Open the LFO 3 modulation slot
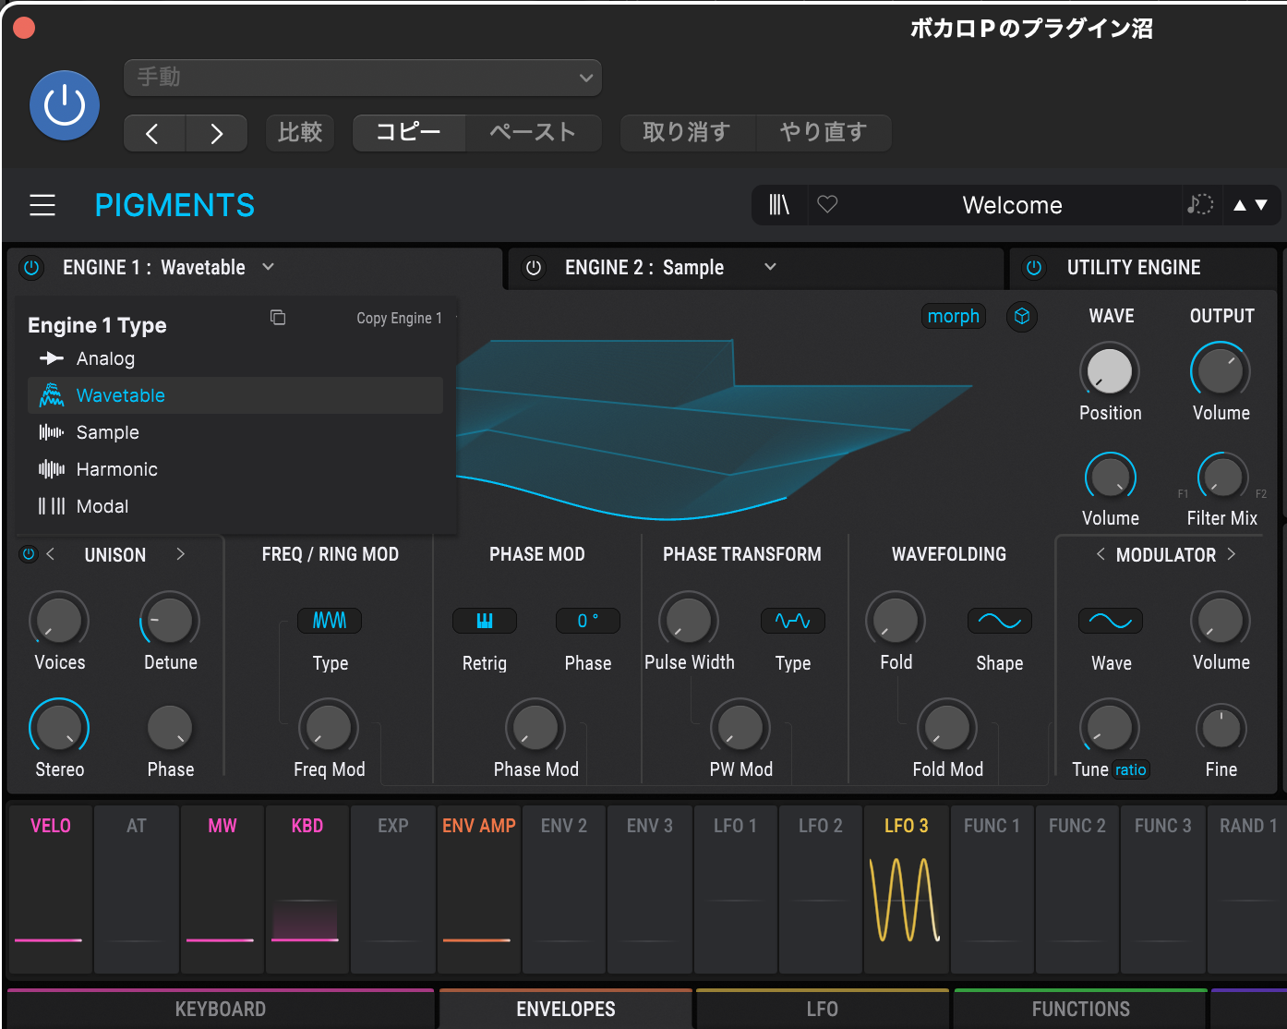This screenshot has width=1287, height=1029. (x=907, y=890)
